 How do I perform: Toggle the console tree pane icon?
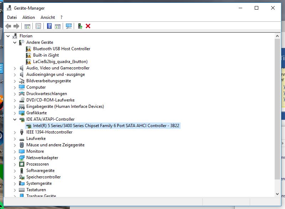point(27,26)
